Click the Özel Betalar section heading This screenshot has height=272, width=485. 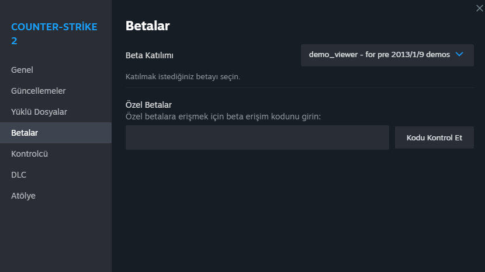click(148, 105)
